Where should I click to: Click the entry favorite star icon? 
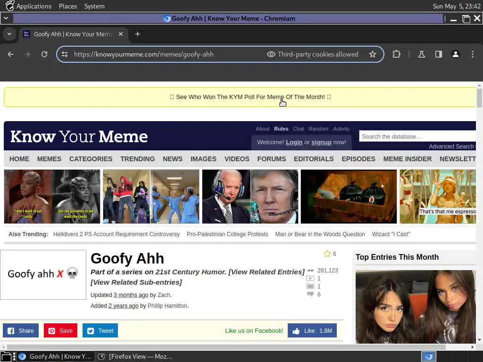point(327,254)
